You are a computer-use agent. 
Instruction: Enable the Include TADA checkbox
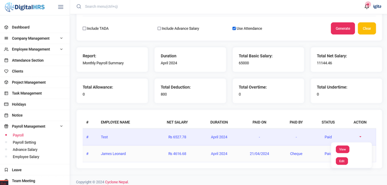pos(84,29)
